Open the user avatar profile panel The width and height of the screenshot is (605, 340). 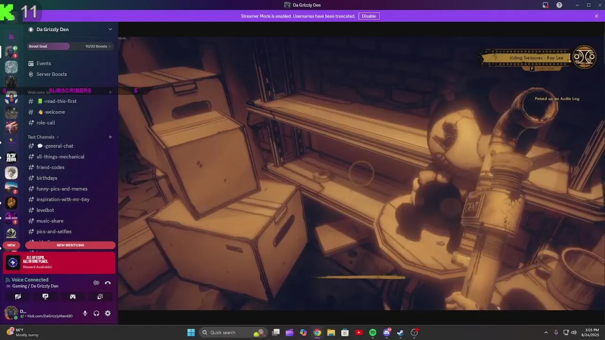point(11,313)
